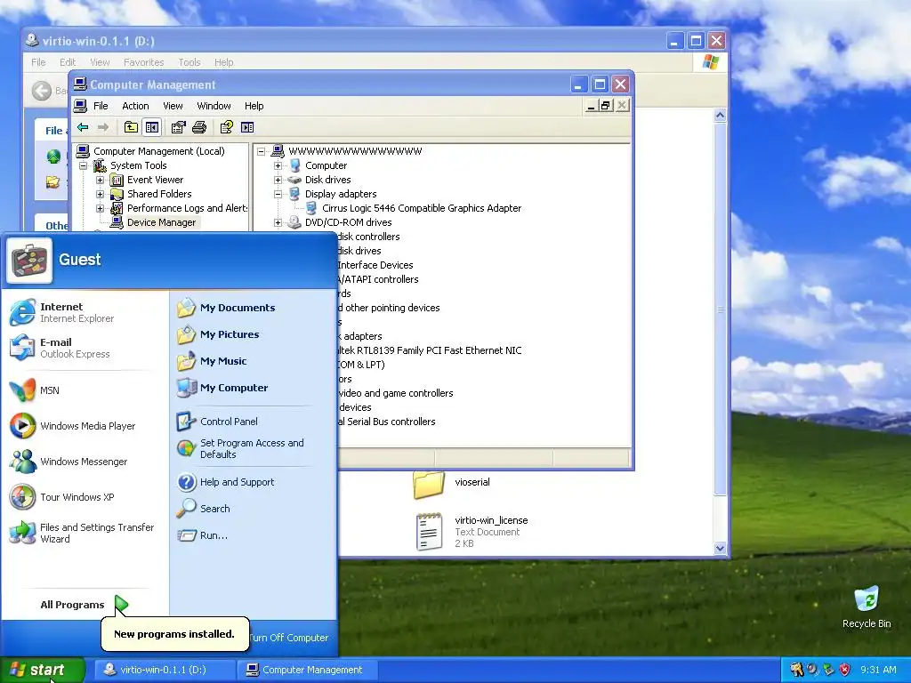Image resolution: width=911 pixels, height=683 pixels.
Task: Open My Pictures from the Start menu
Action: [252, 334]
